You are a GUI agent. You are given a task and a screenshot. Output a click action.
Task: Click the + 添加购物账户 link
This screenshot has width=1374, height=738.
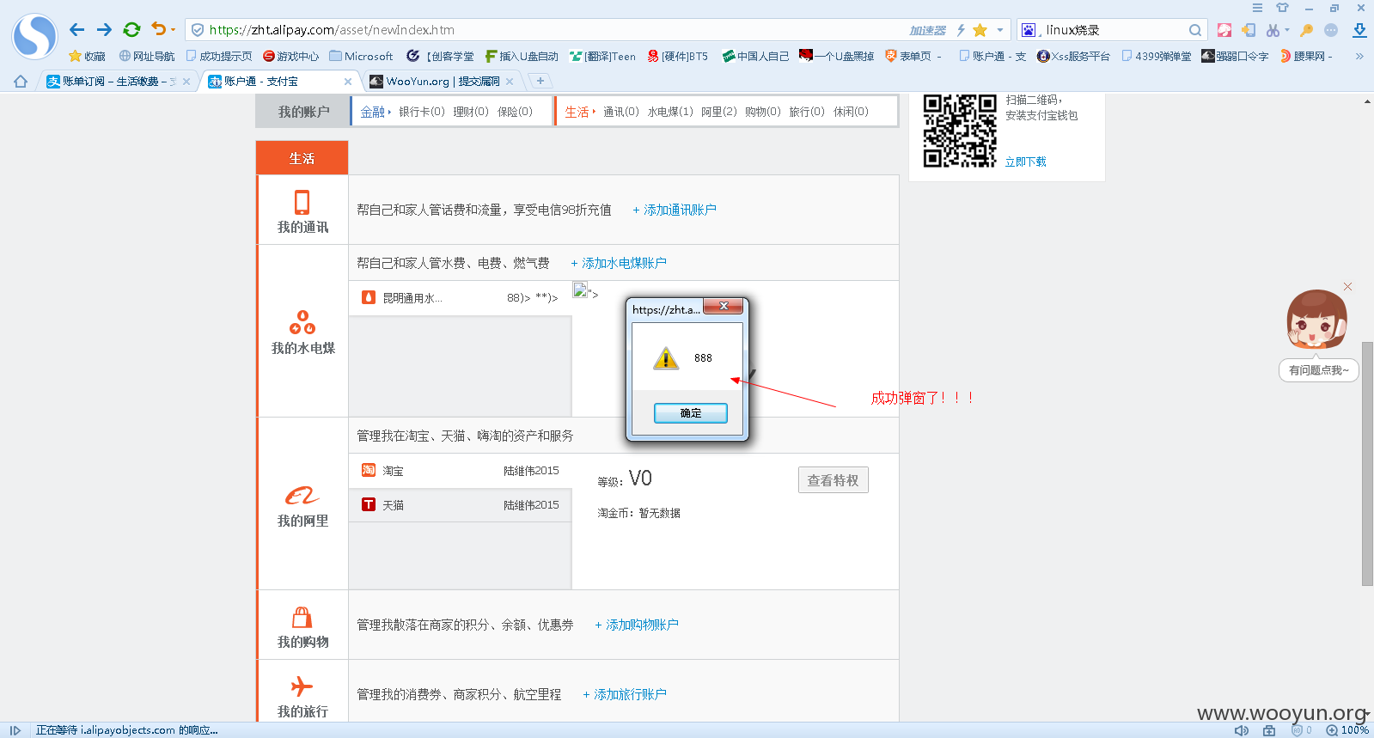(x=637, y=625)
